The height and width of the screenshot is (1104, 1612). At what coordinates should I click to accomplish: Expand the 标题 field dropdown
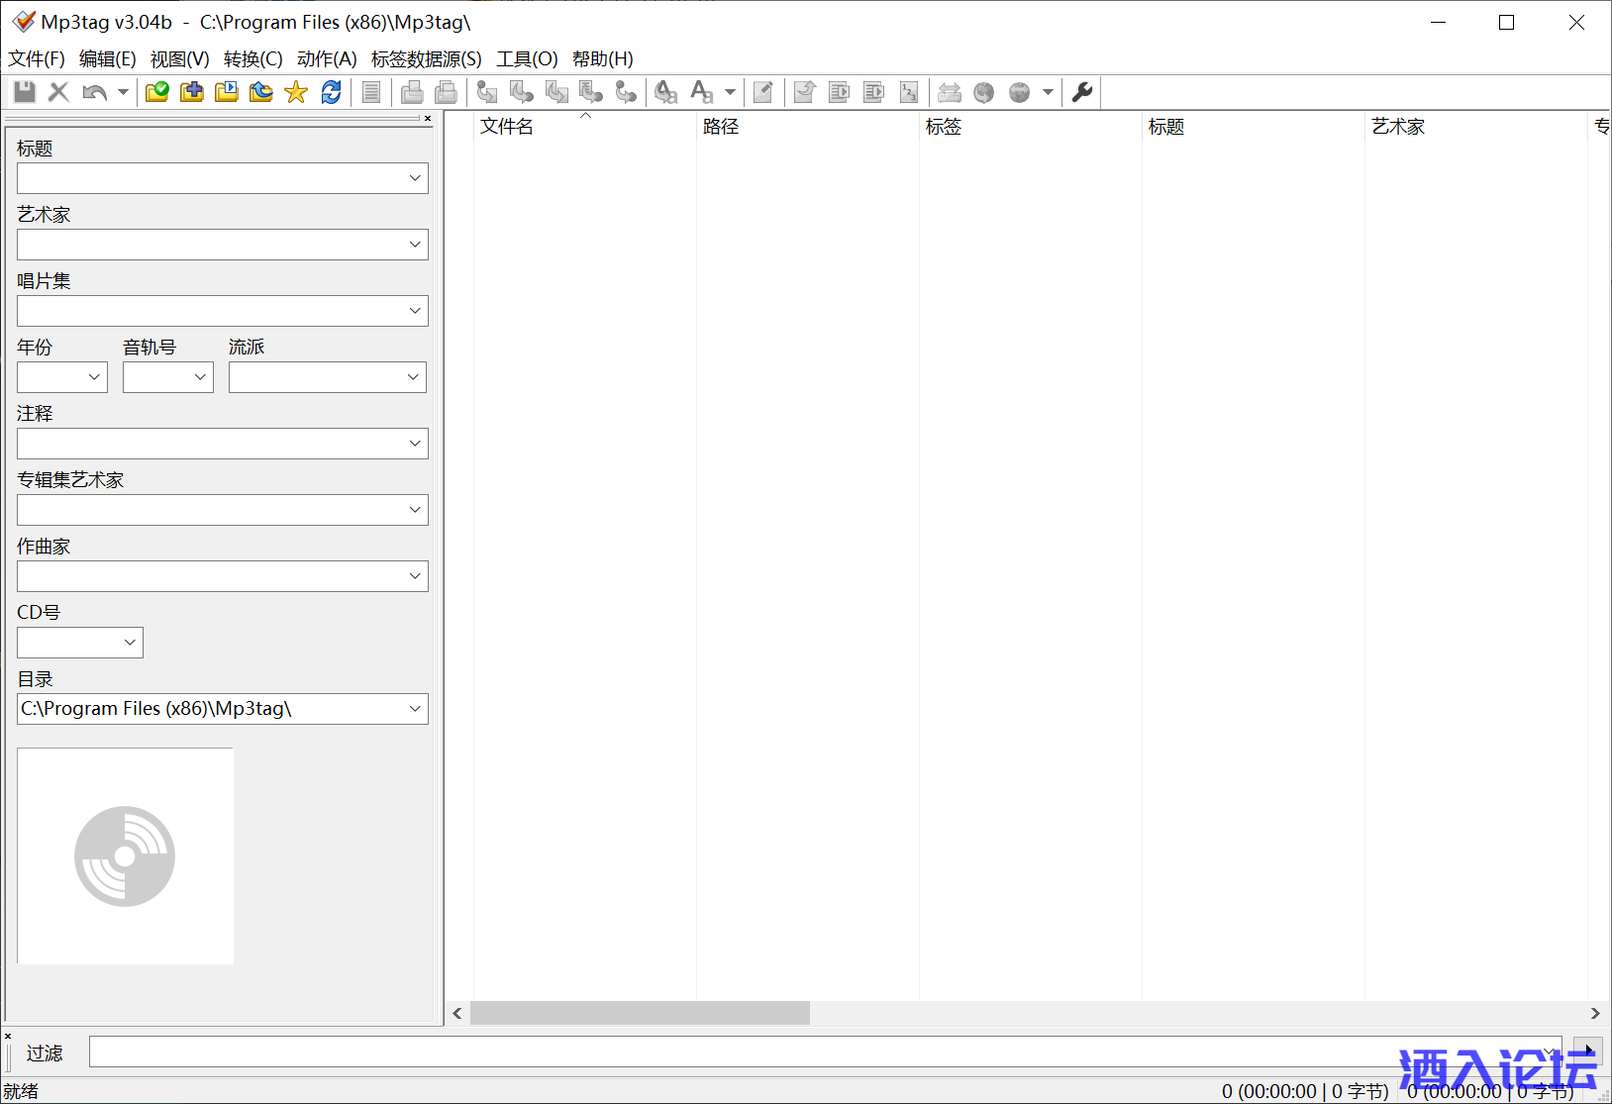(415, 178)
